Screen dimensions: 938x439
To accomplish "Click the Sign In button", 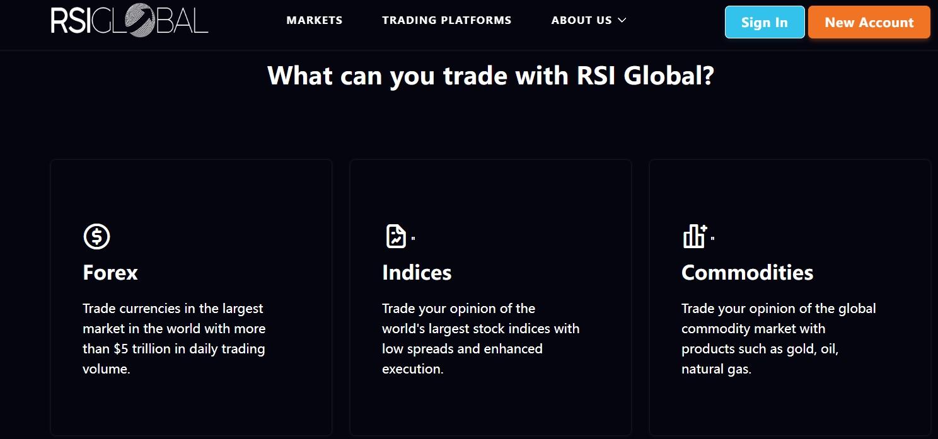I will click(x=765, y=22).
